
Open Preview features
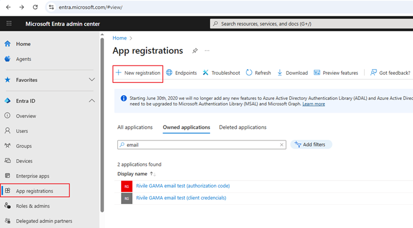point(336,73)
